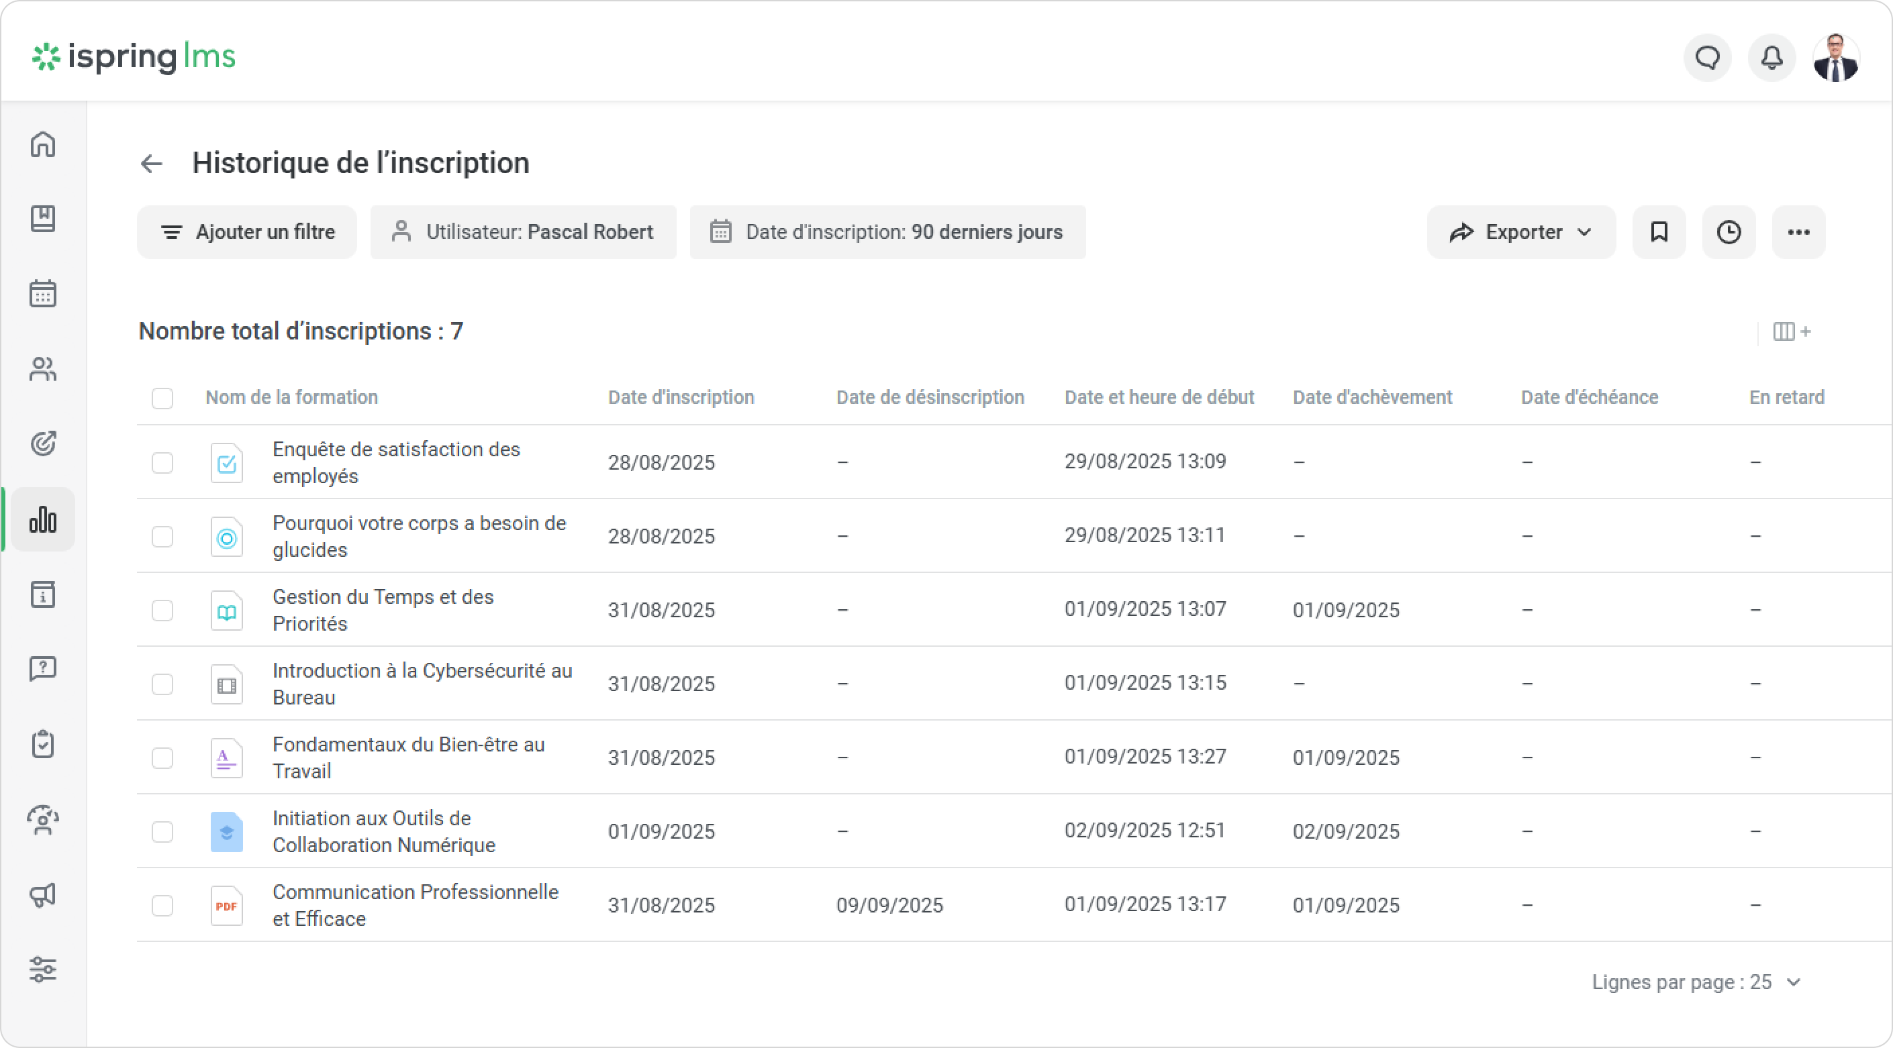
Task: Open the Lignes par page dropdown
Action: pos(1696,983)
